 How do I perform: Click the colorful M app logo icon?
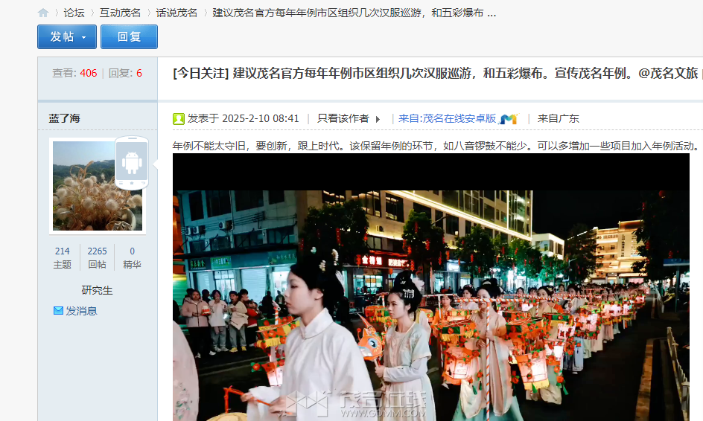(x=509, y=119)
